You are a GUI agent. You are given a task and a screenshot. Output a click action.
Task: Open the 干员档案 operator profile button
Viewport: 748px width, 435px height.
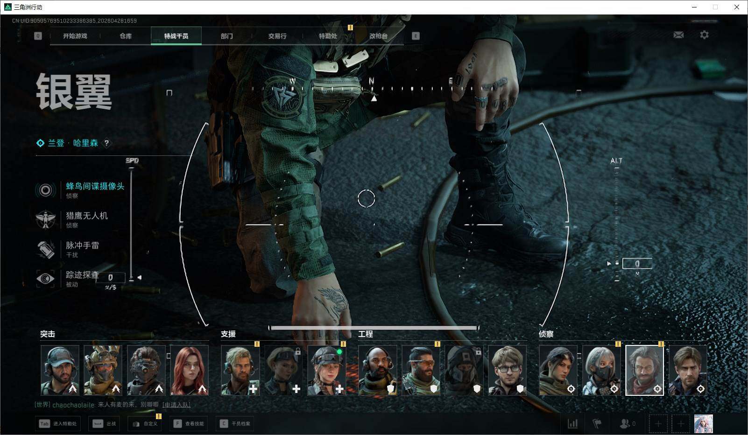235,424
